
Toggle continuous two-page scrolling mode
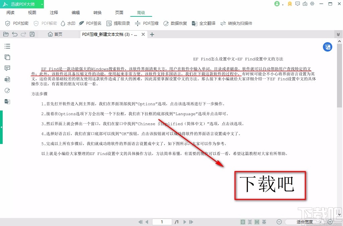point(264,222)
